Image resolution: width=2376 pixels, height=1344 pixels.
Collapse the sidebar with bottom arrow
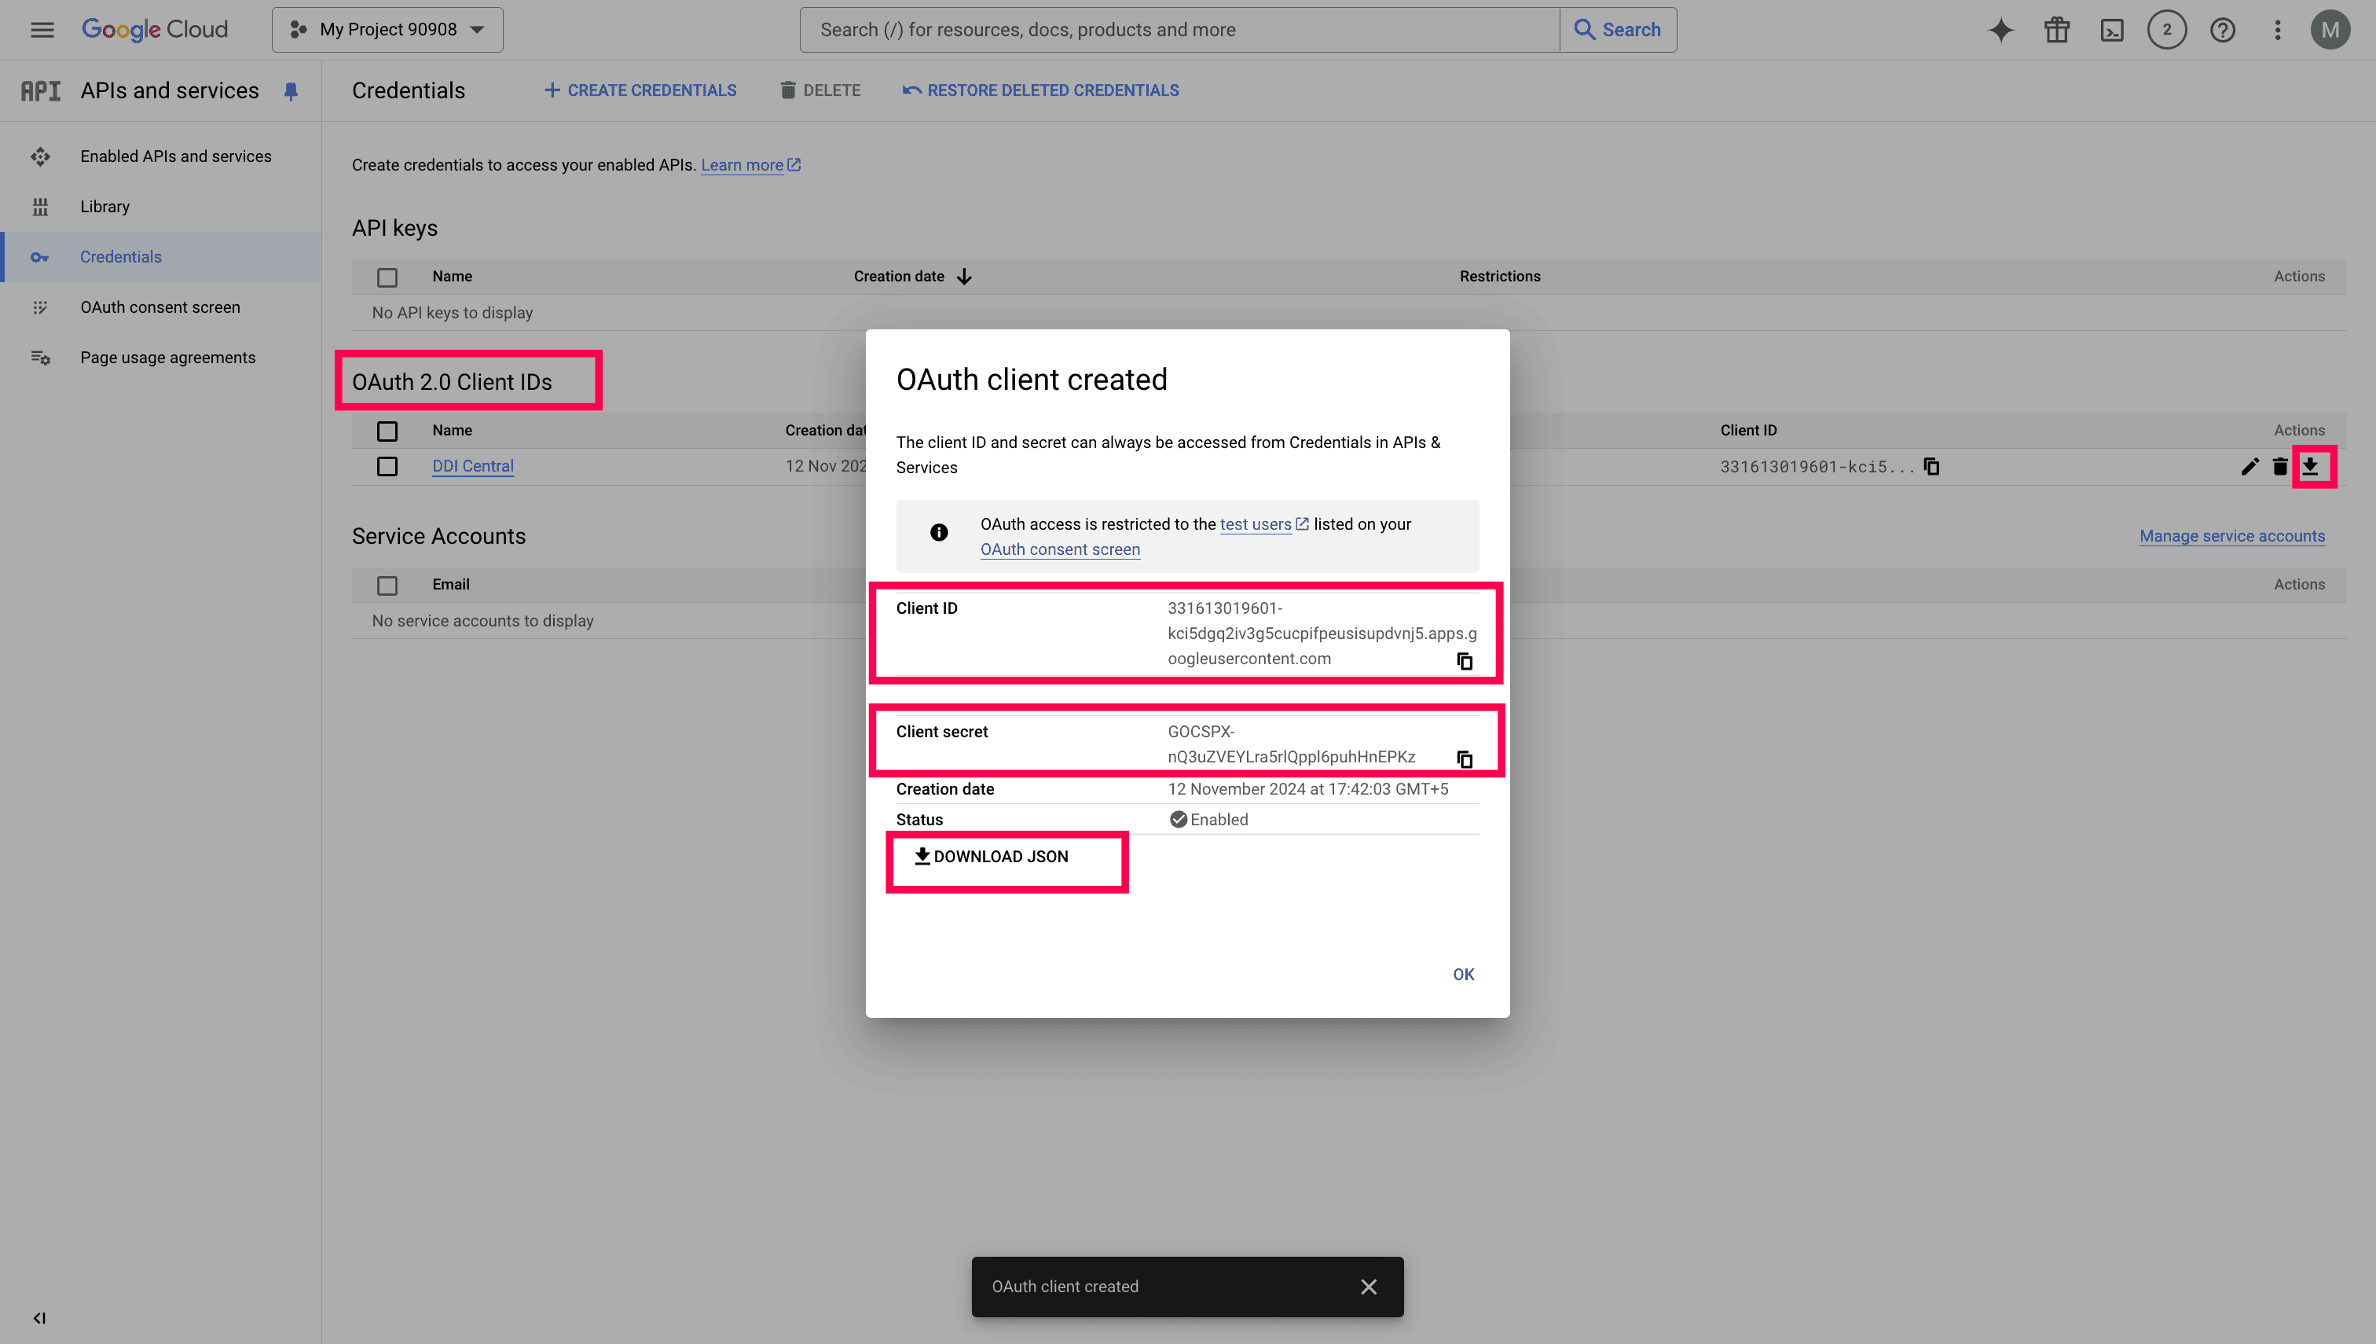point(39,1318)
